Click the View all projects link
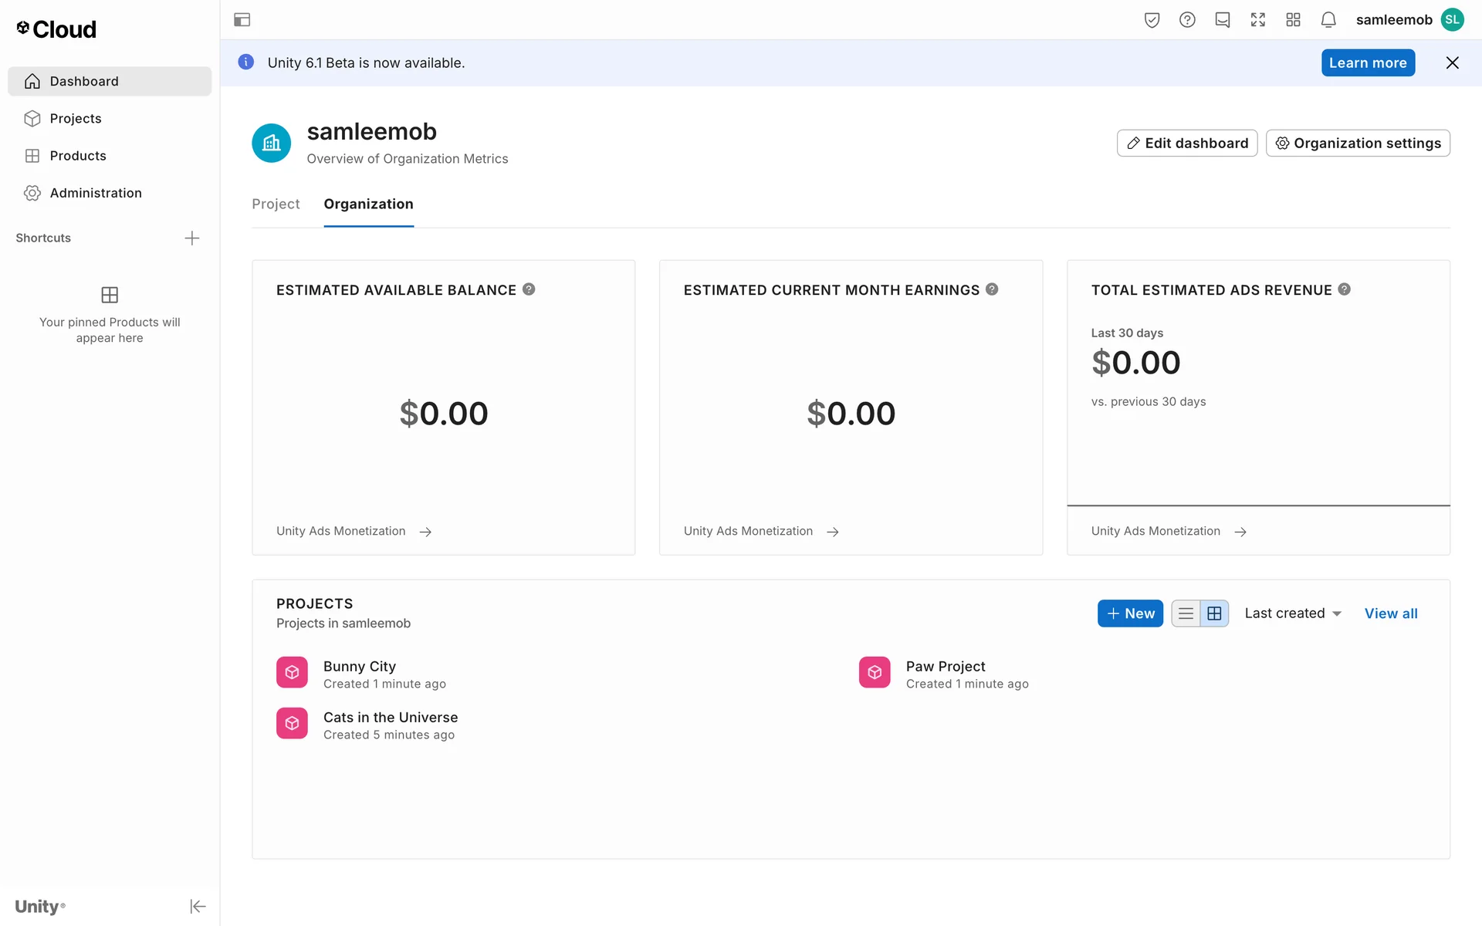The width and height of the screenshot is (1482, 926). point(1390,613)
